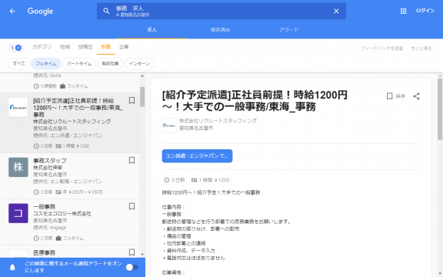Bookmark the 一般事務 listing
This screenshot has width=443, height=277.
(132, 206)
